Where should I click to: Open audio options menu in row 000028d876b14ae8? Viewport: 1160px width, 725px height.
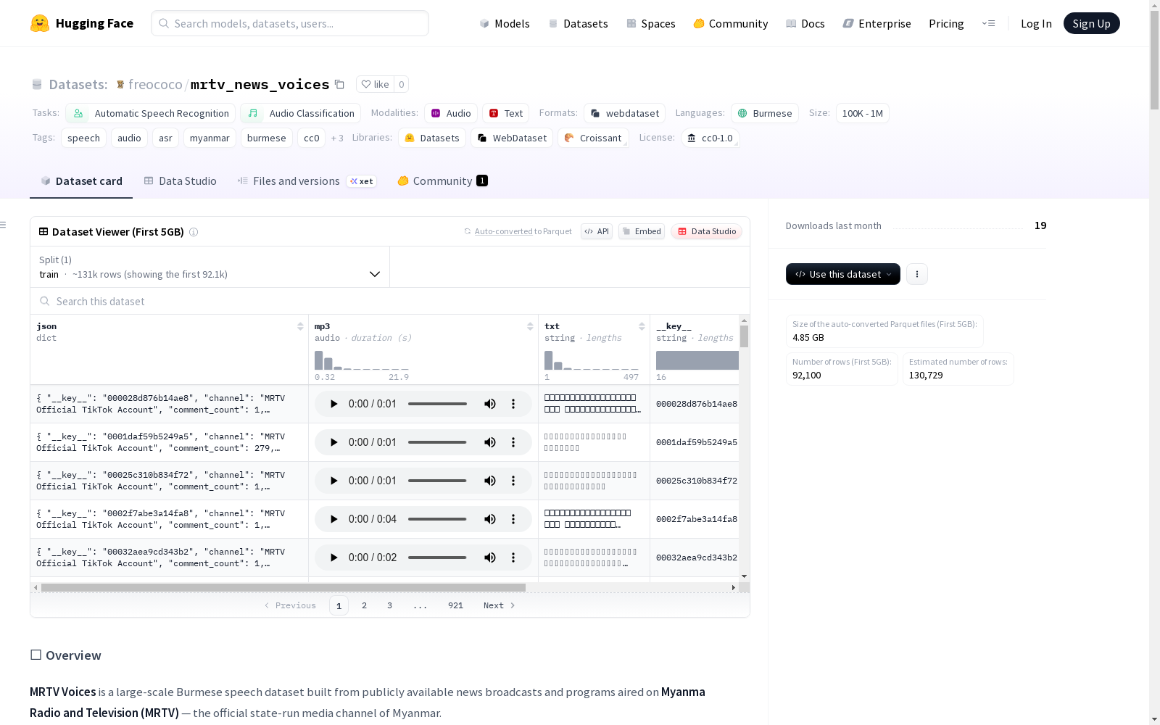coord(513,404)
